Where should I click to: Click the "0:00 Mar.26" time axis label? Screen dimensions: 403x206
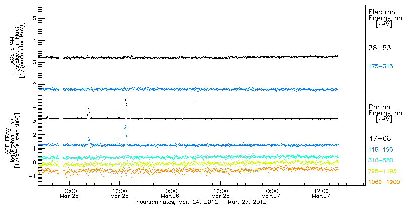171,194
